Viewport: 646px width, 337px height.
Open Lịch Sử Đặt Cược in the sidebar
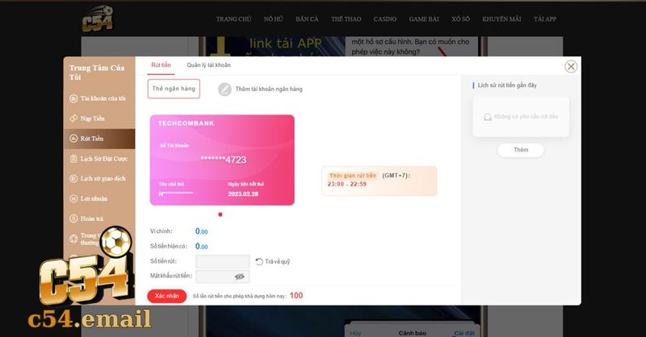[99, 158]
